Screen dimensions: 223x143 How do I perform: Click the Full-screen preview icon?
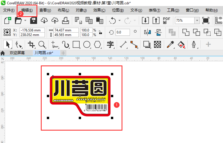[x=206, y=20]
